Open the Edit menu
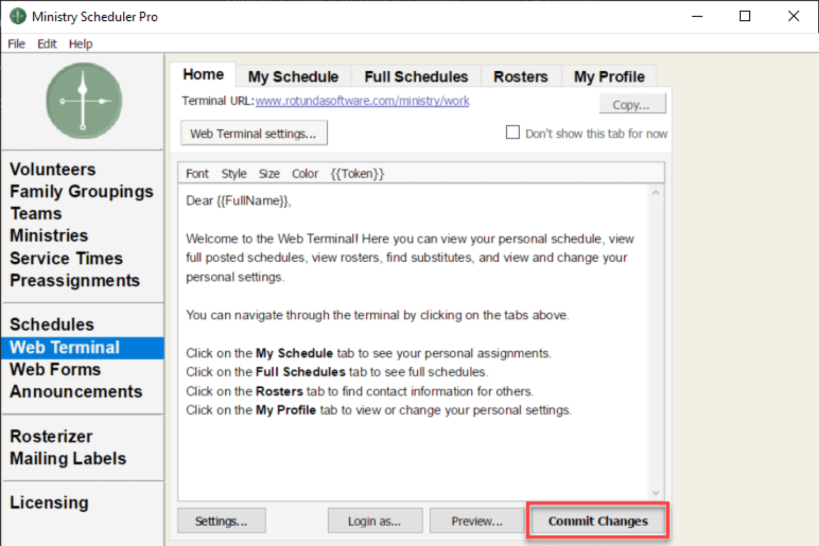819x546 pixels. pyautogui.click(x=47, y=44)
